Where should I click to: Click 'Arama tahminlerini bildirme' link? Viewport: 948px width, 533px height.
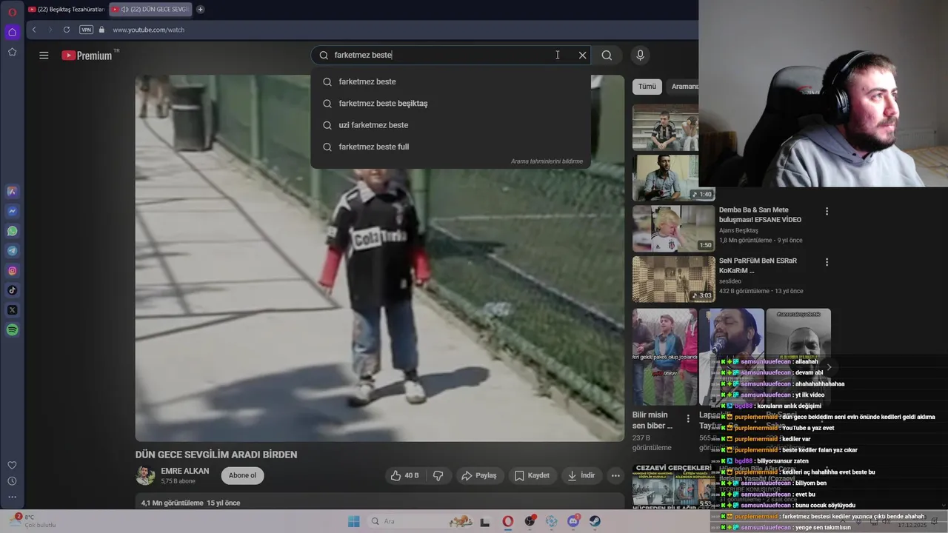point(547,161)
